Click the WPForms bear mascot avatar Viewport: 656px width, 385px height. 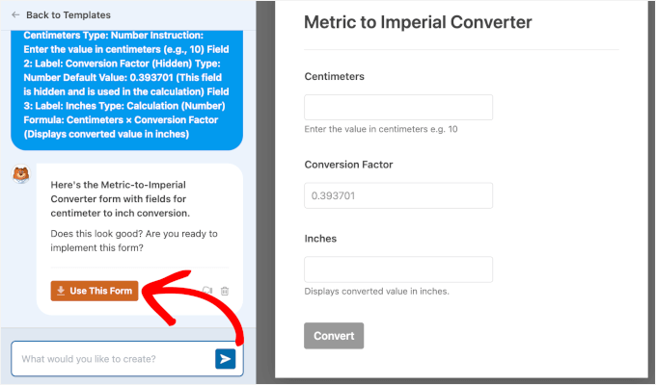(19, 175)
